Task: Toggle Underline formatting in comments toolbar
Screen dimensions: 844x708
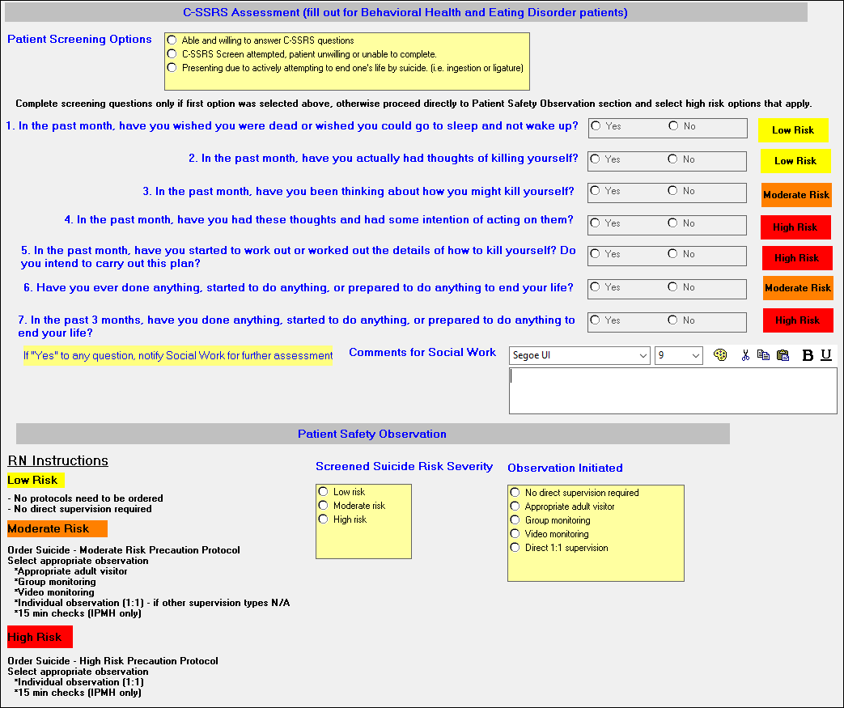Action: point(826,354)
